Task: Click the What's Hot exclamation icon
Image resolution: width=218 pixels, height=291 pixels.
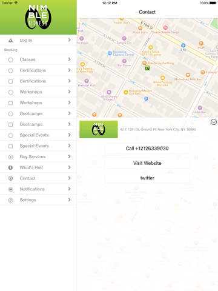Action: pos(11,167)
